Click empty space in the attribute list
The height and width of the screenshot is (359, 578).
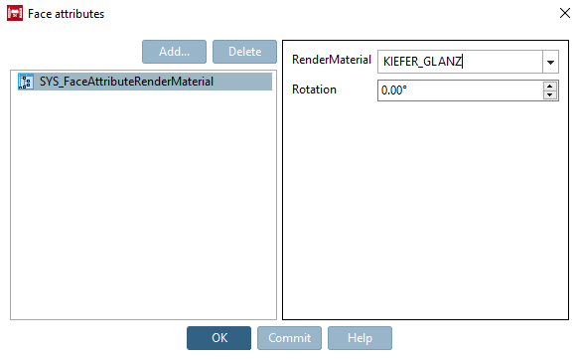coord(143,205)
